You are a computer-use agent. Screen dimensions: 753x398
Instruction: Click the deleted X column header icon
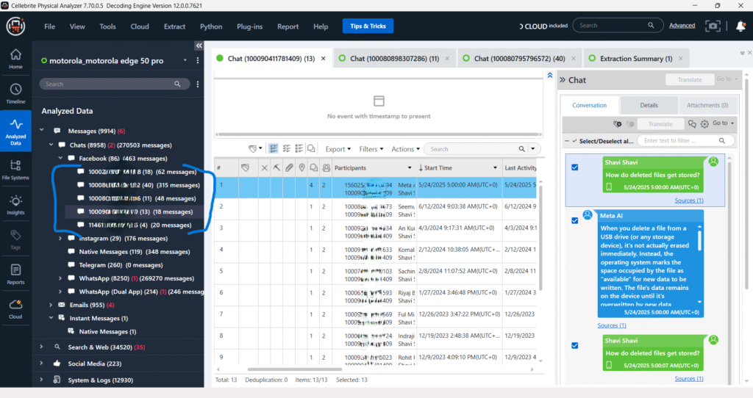[264, 168]
